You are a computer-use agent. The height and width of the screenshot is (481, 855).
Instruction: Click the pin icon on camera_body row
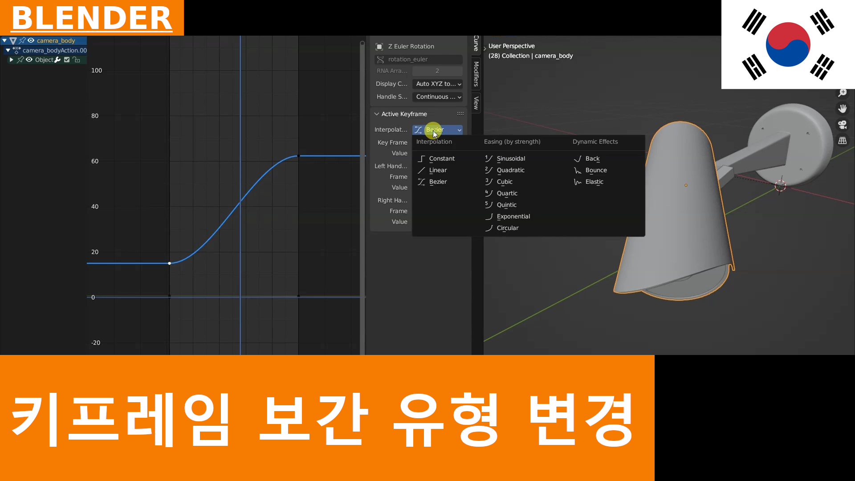[22, 41]
